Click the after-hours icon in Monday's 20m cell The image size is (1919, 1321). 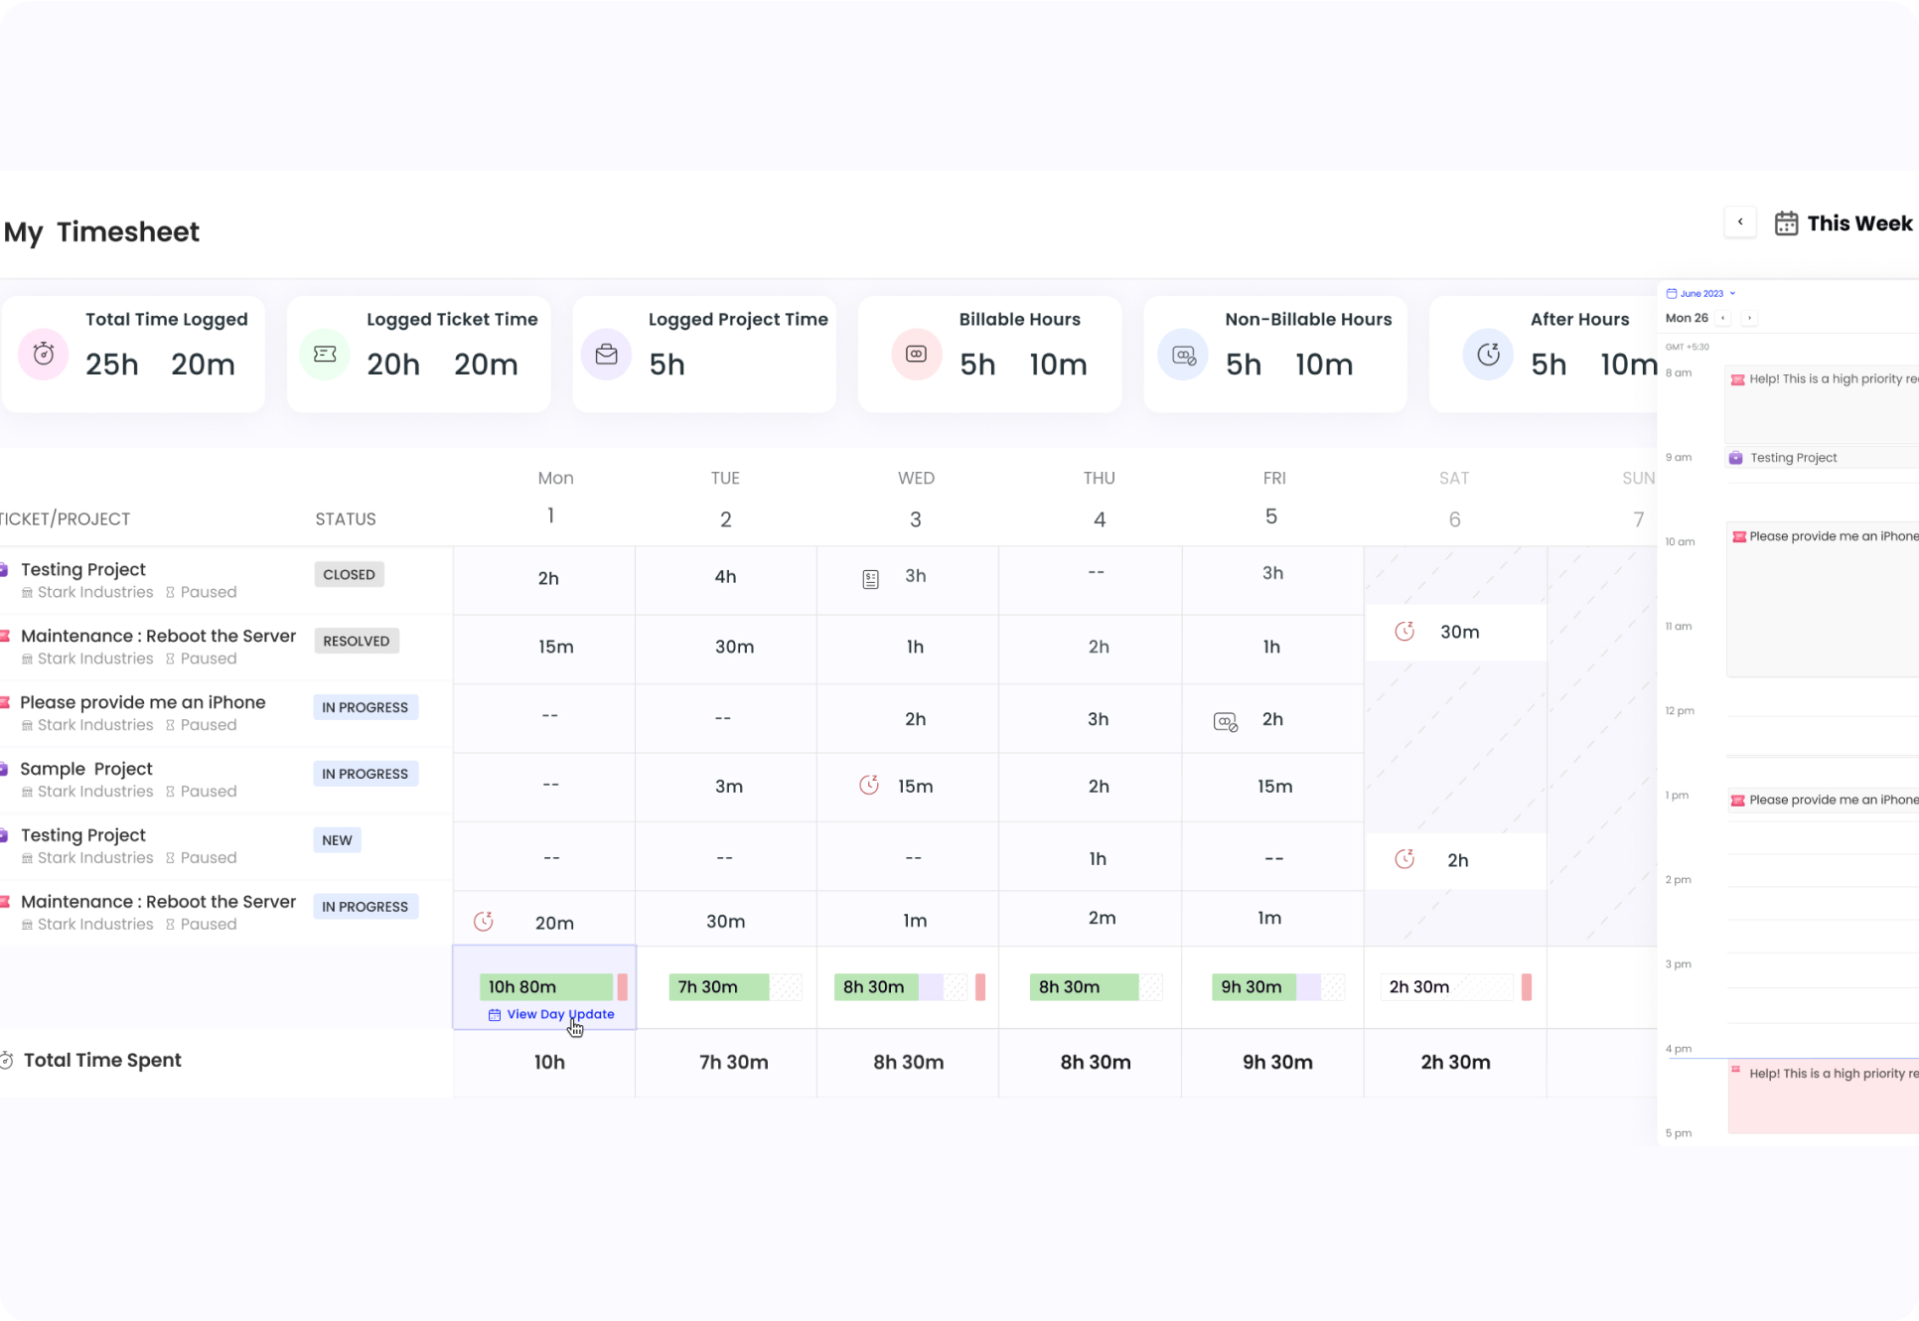point(484,922)
